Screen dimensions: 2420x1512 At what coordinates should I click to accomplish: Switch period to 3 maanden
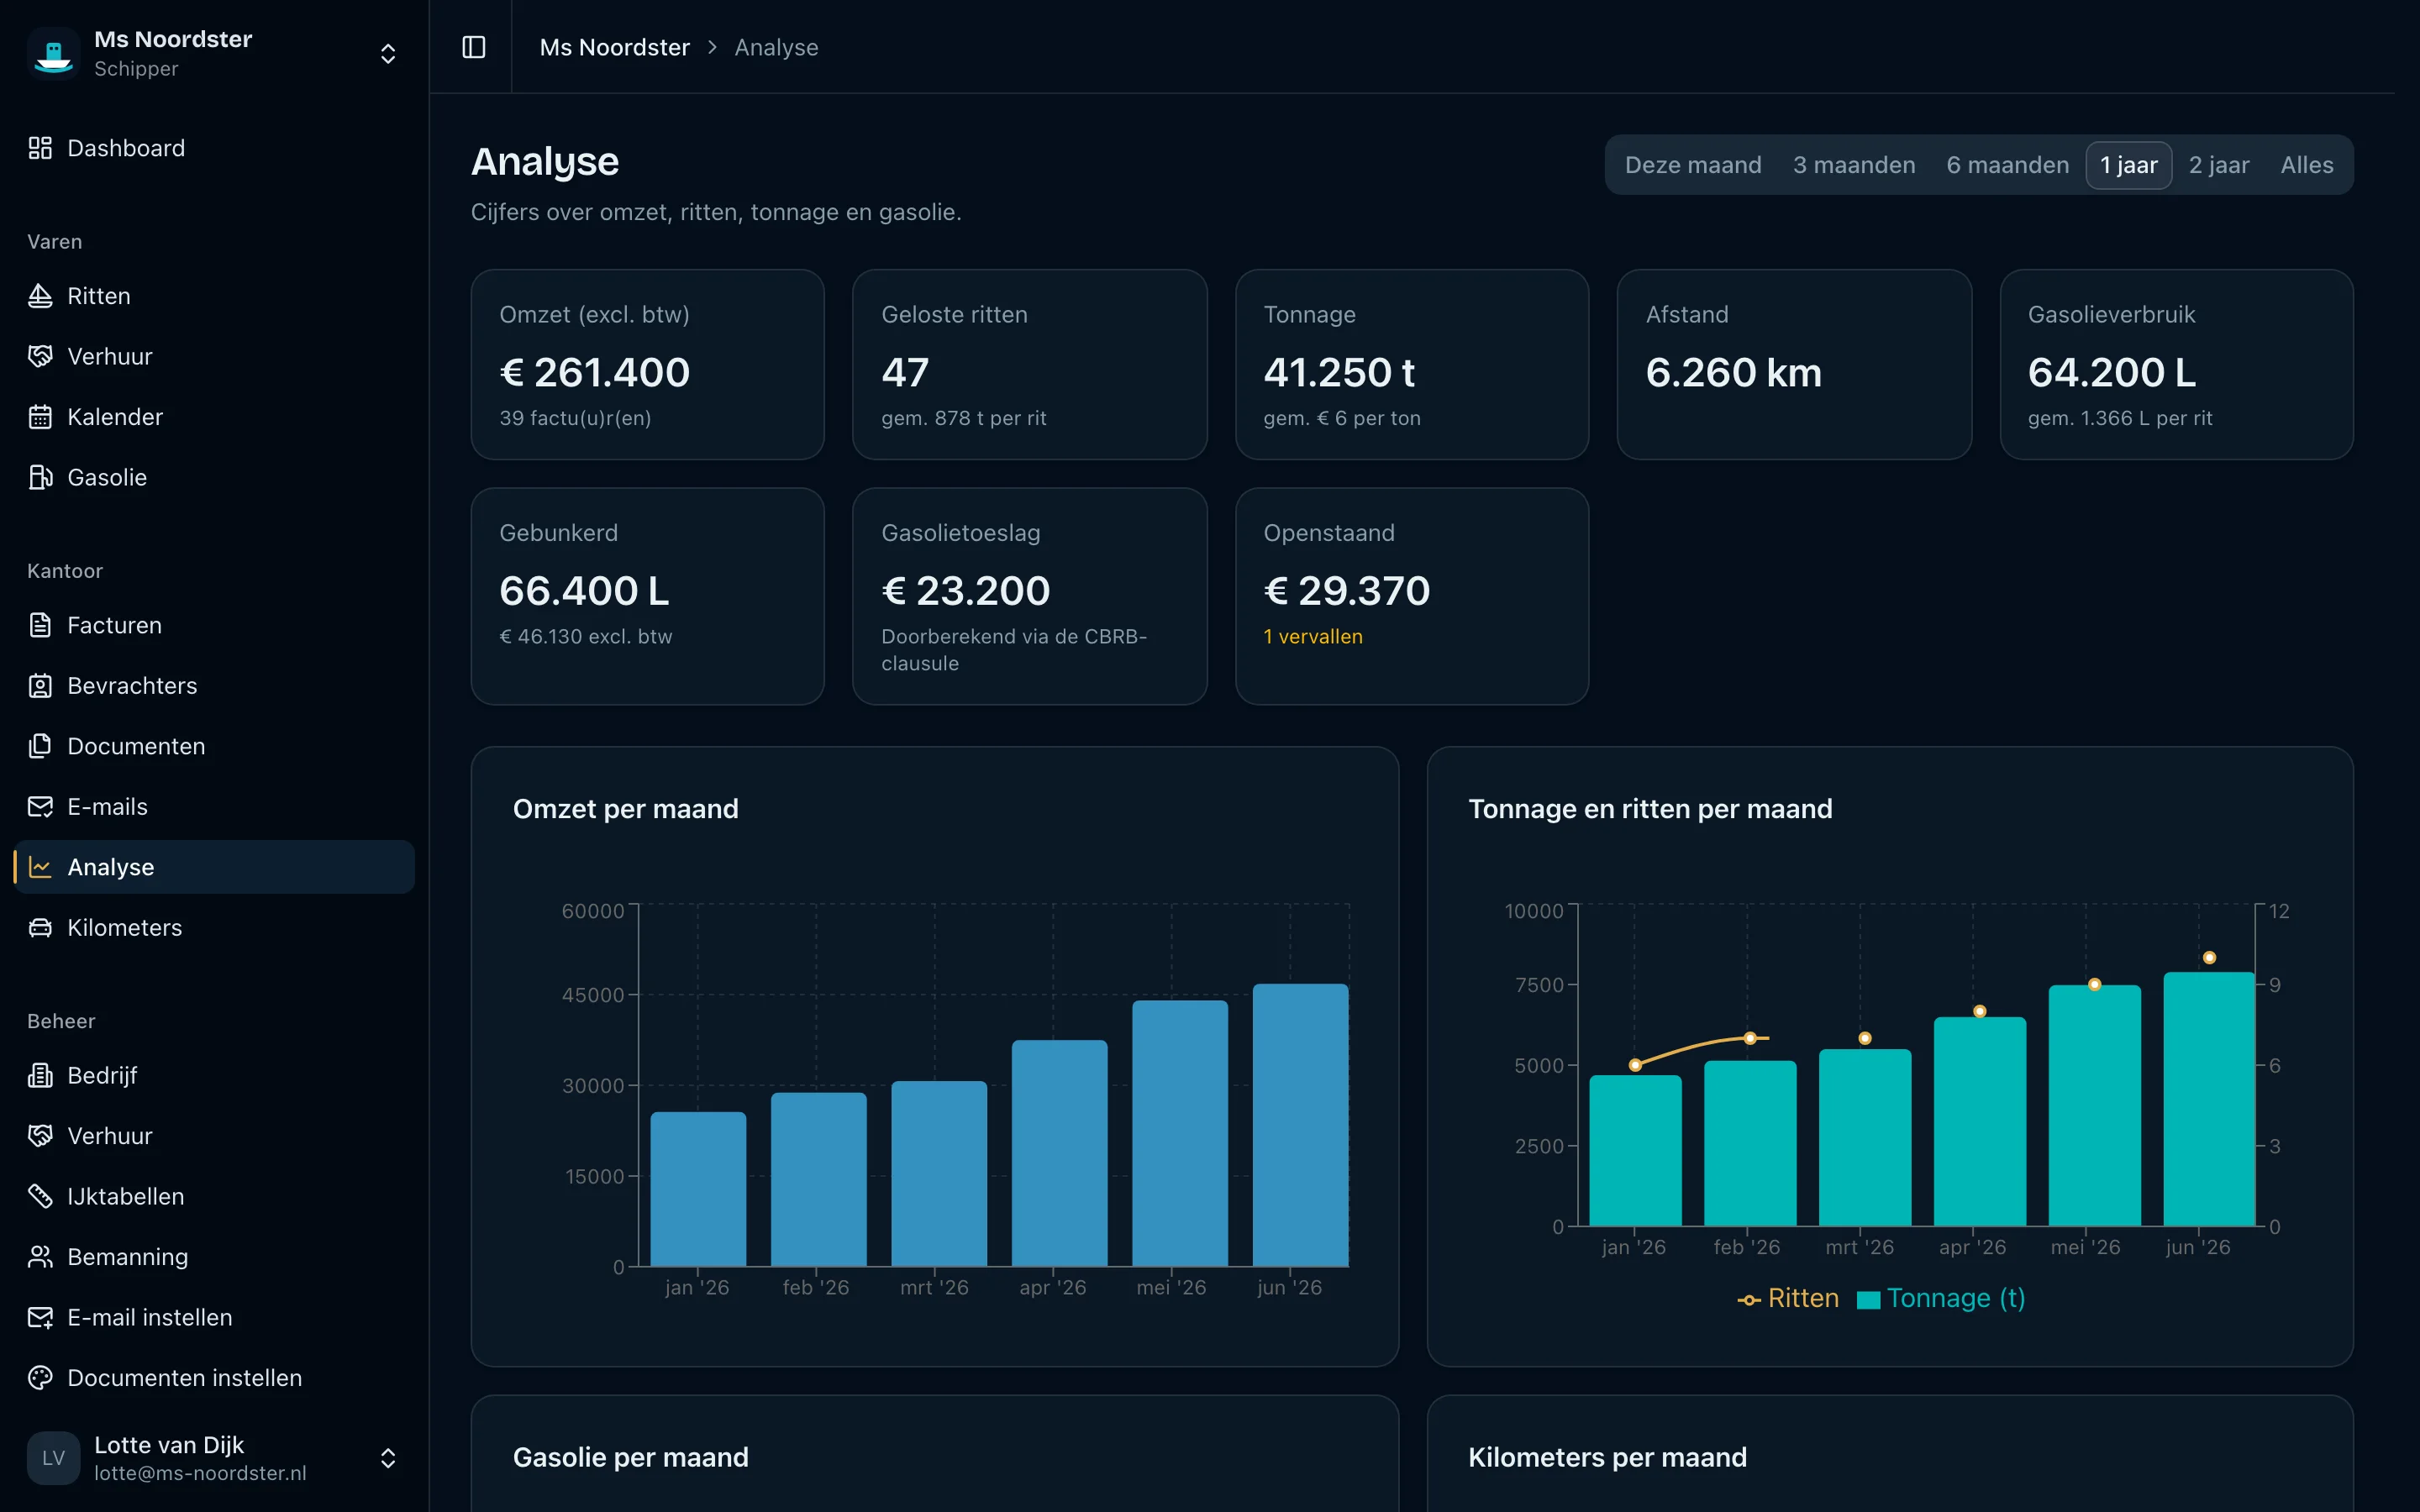tap(1854, 165)
